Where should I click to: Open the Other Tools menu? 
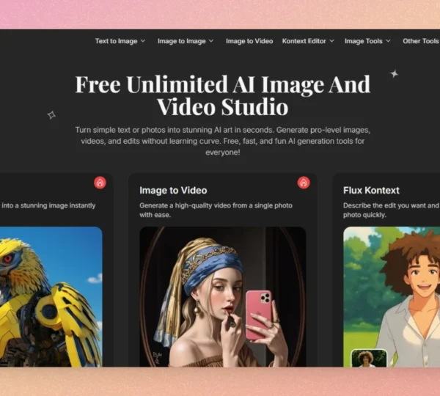420,41
